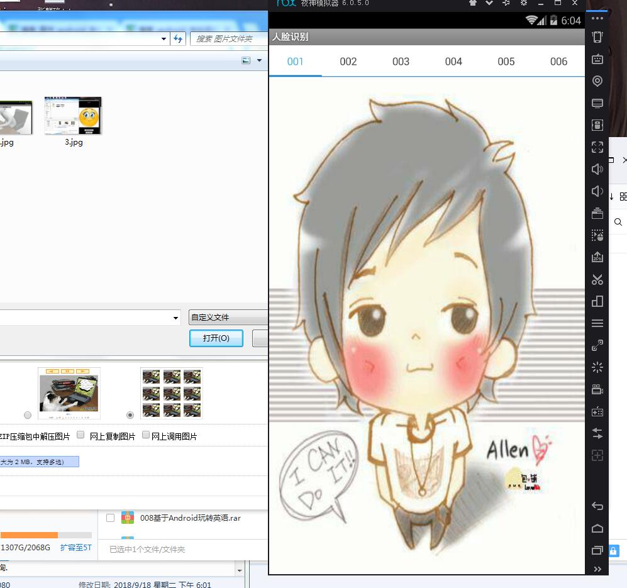Screen dimensions: 627x588
Task: Click the macro recorder mouse icon
Action: click(597, 235)
